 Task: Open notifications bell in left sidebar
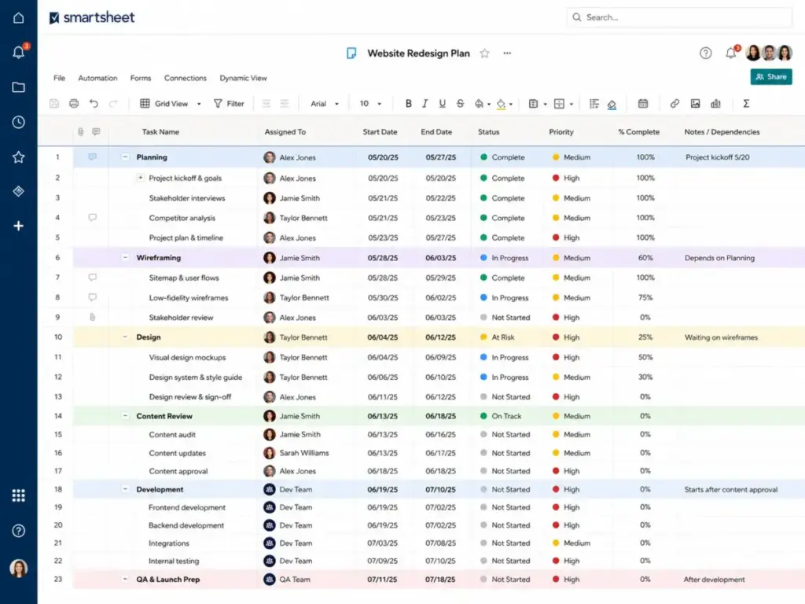[x=19, y=52]
